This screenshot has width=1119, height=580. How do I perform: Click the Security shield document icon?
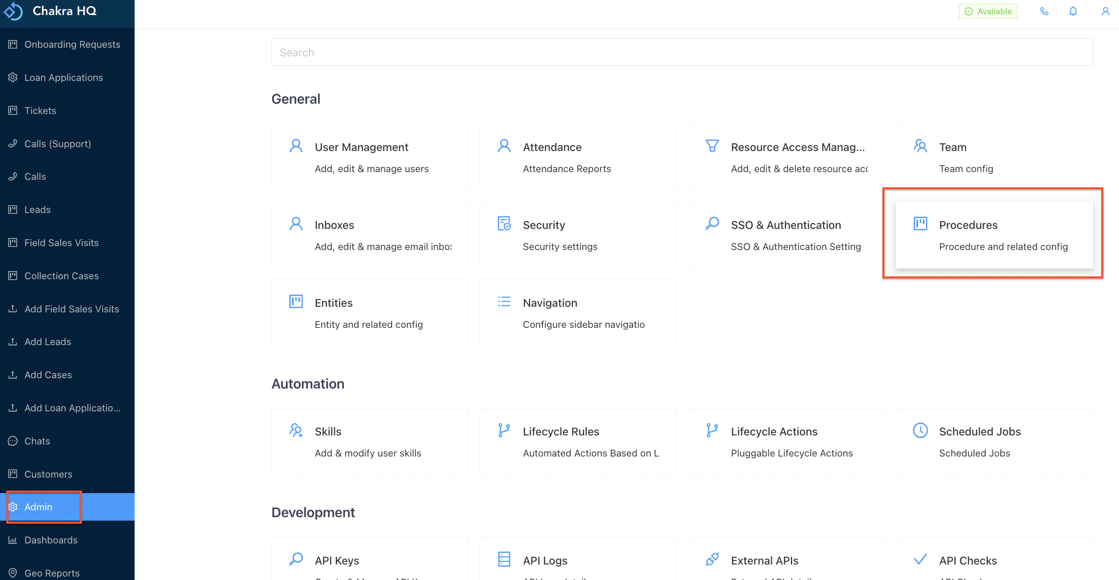click(504, 224)
